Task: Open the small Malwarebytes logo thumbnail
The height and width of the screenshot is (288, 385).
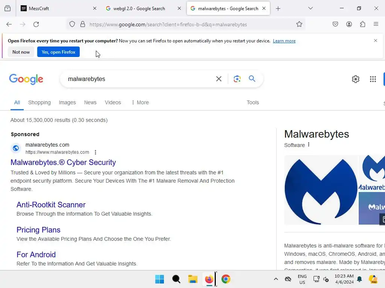Action: tap(372, 173)
